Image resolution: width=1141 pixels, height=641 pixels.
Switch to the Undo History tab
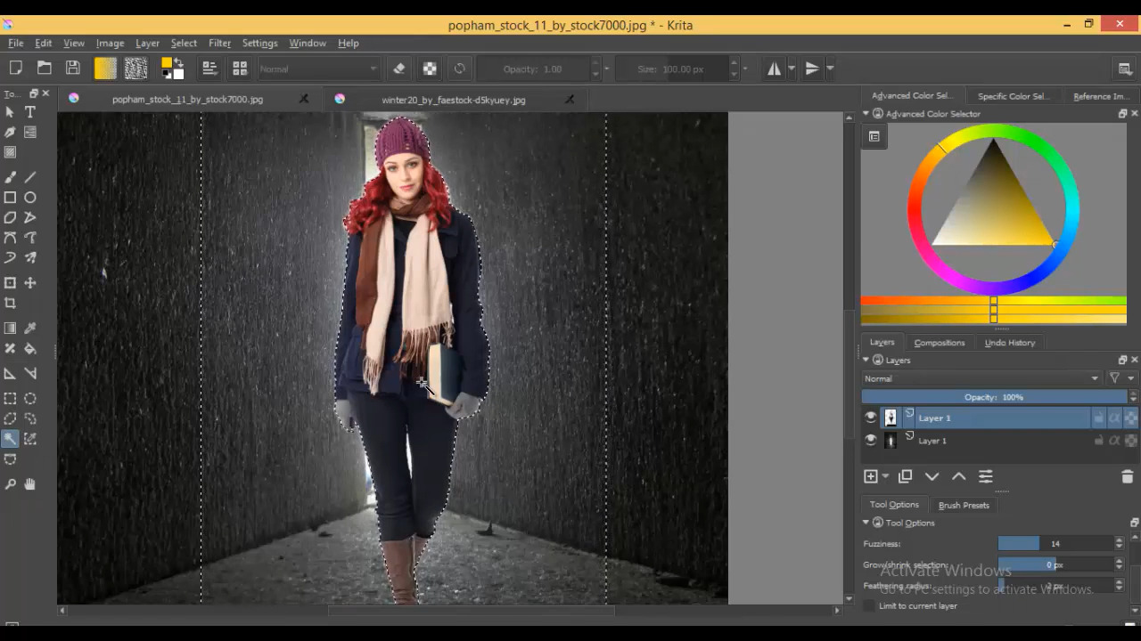1009,343
